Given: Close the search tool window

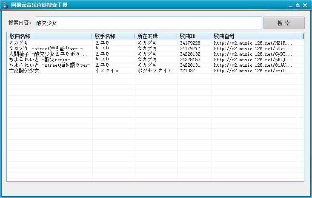Looking at the screenshot, I should [x=306, y=6].
